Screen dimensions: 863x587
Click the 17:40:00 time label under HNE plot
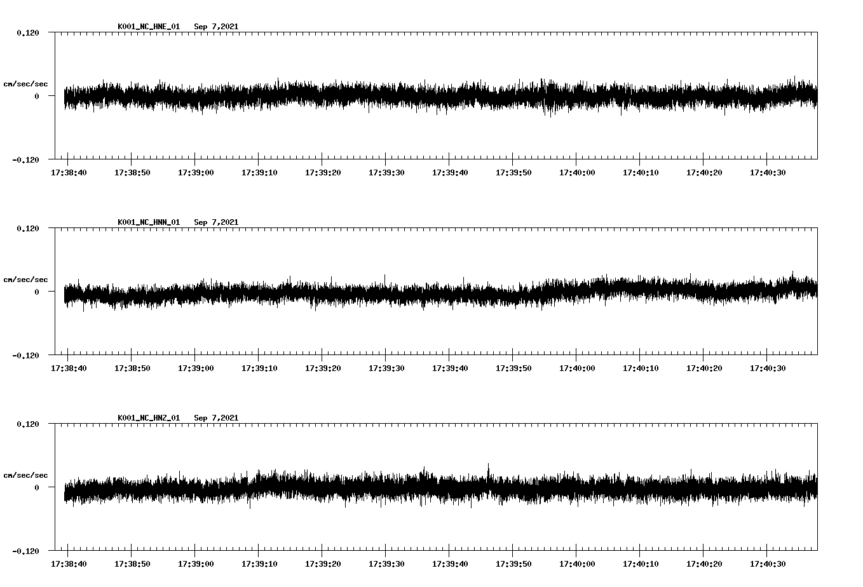577,173
